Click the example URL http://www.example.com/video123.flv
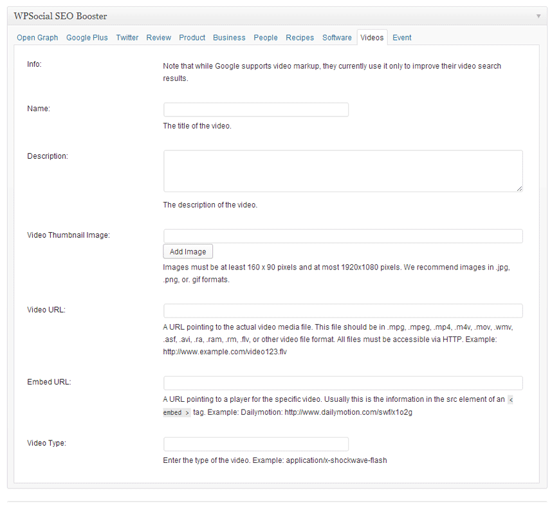The height and width of the screenshot is (524, 552). click(225, 352)
